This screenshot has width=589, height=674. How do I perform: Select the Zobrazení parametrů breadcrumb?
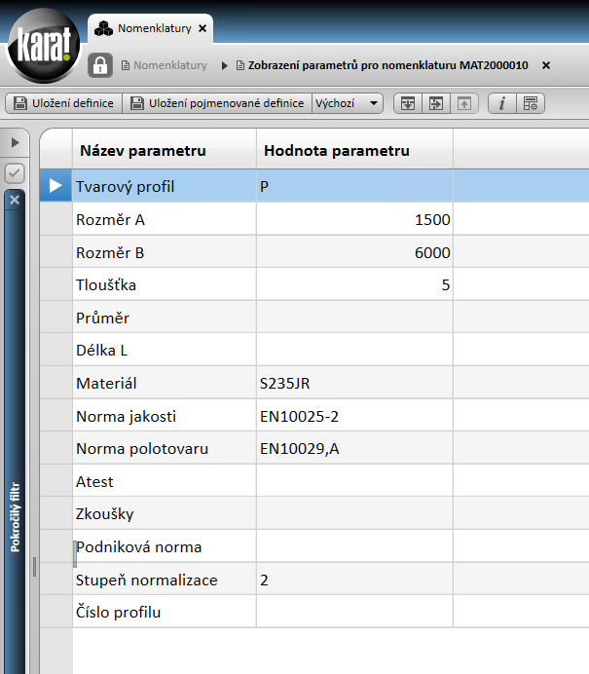tap(387, 65)
